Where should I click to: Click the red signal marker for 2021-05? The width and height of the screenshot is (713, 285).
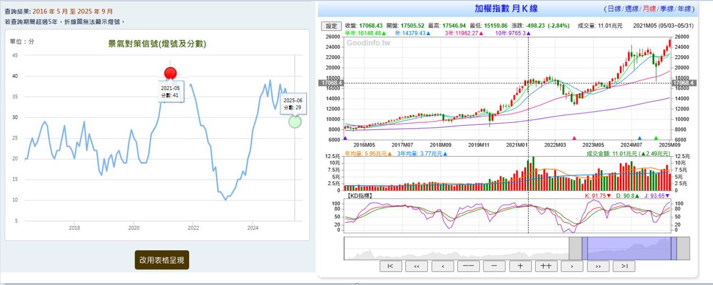tap(170, 73)
